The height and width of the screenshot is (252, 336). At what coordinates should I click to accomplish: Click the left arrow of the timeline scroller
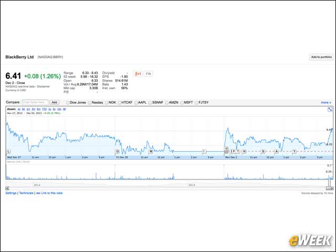[x=7, y=188]
